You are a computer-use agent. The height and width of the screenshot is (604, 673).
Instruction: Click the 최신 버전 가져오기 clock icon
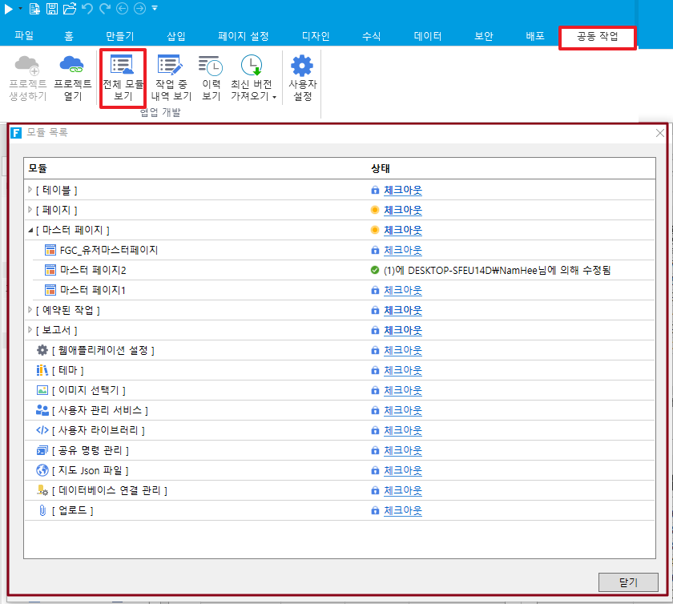(x=252, y=66)
